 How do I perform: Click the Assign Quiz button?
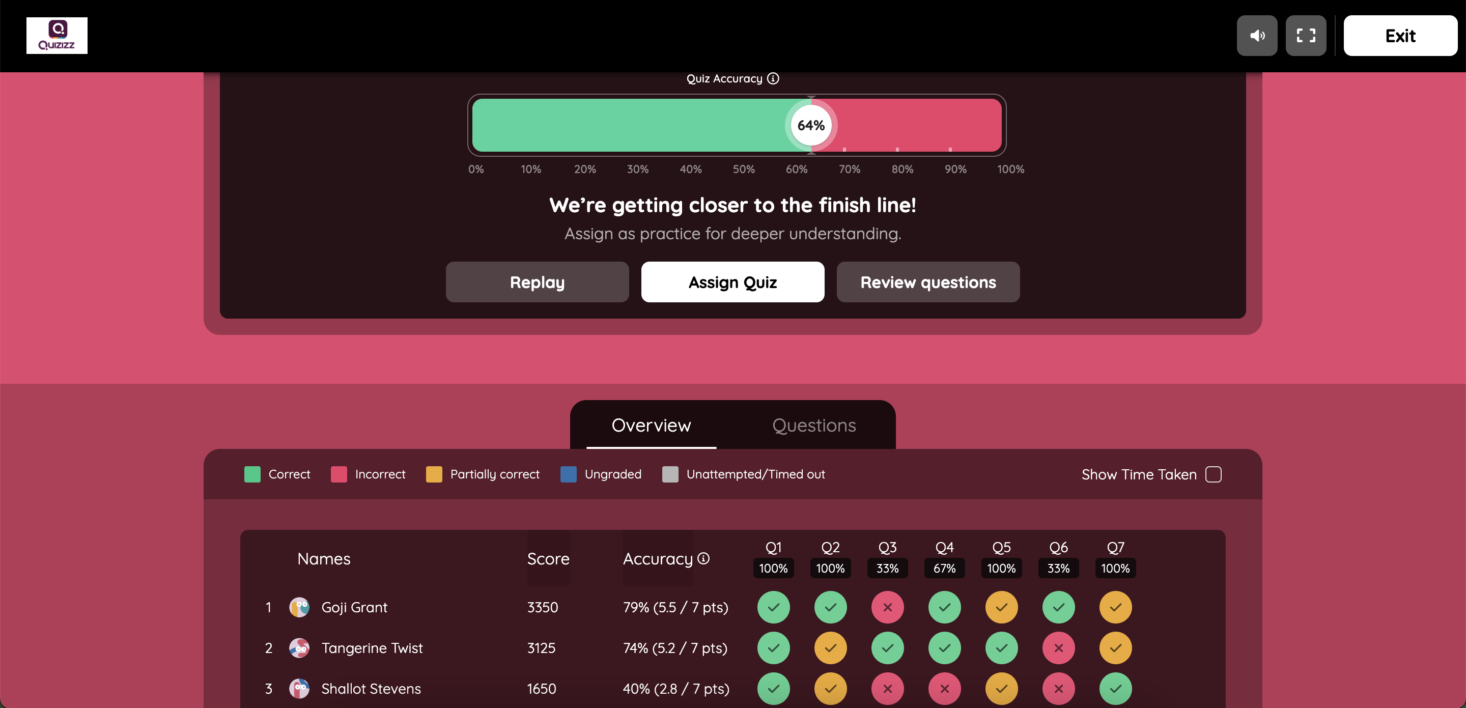click(x=732, y=281)
